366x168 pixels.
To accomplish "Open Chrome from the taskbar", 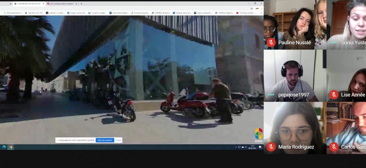I will pyautogui.click(x=11, y=147).
